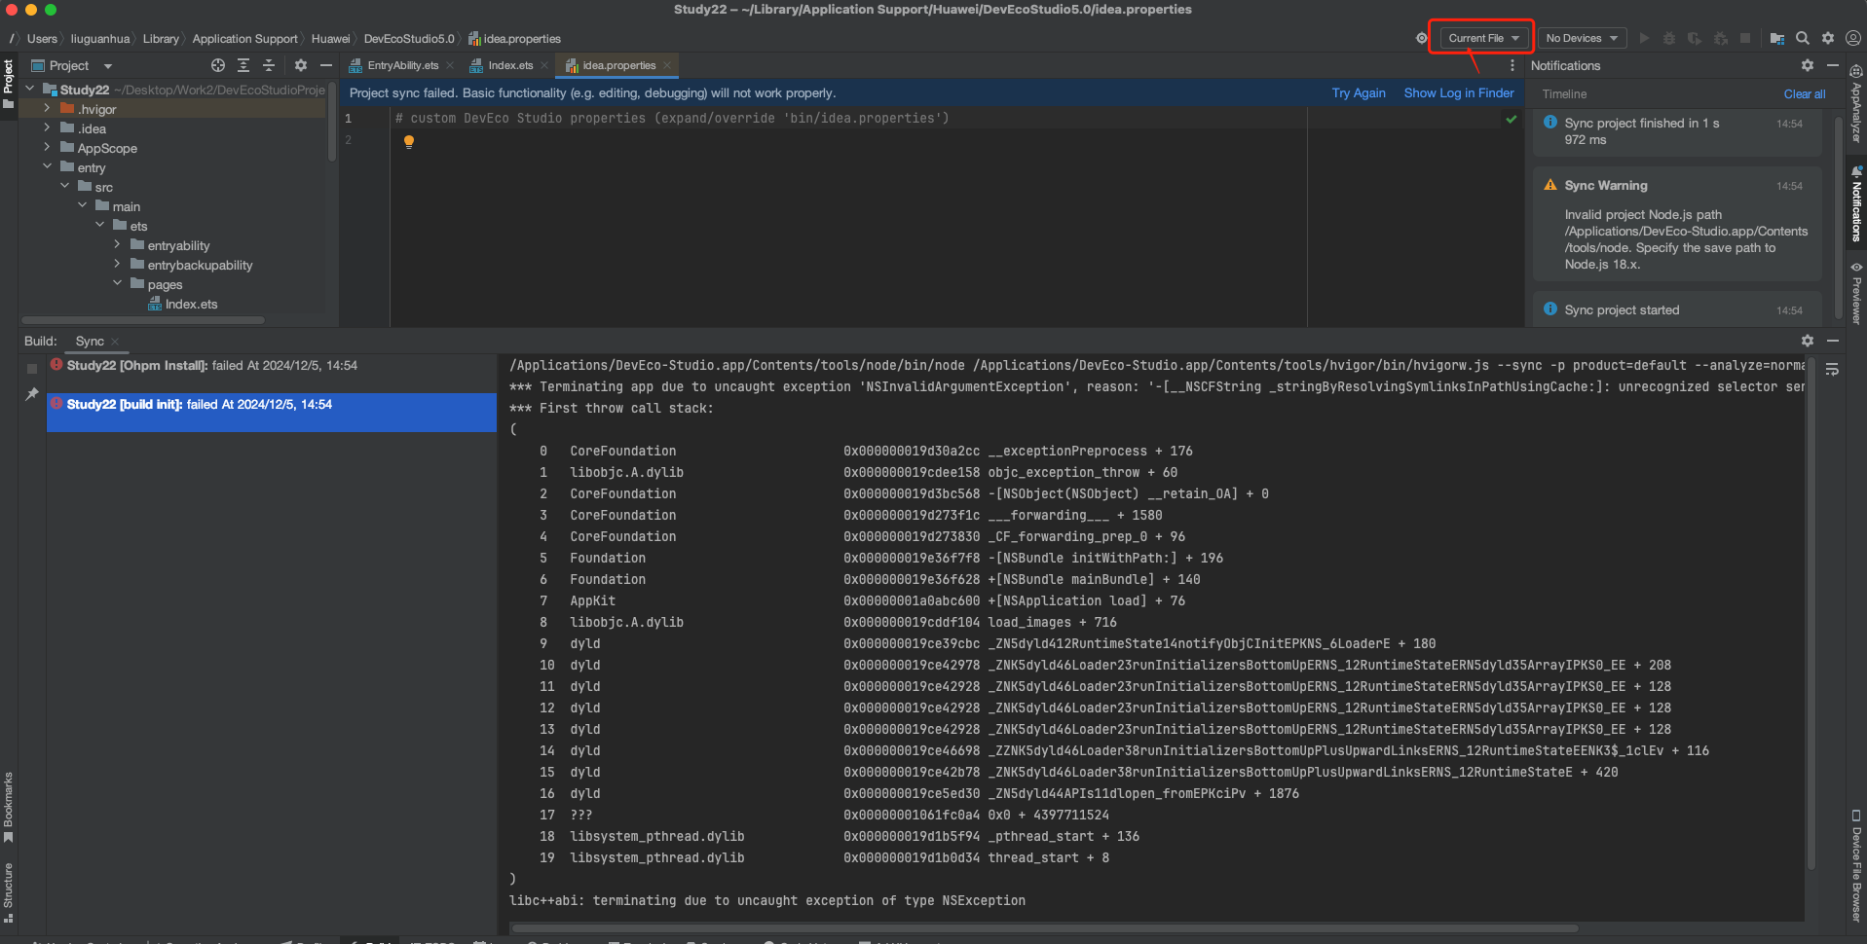Expand the AppScope folder

point(47,147)
